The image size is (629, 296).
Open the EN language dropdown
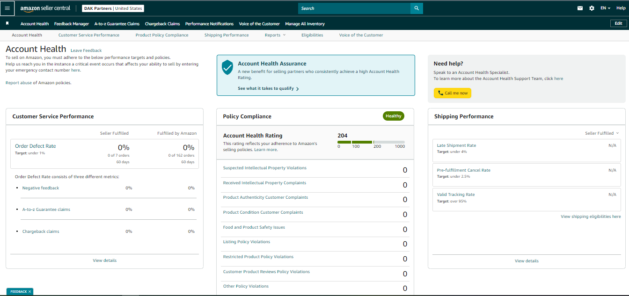pyautogui.click(x=605, y=8)
